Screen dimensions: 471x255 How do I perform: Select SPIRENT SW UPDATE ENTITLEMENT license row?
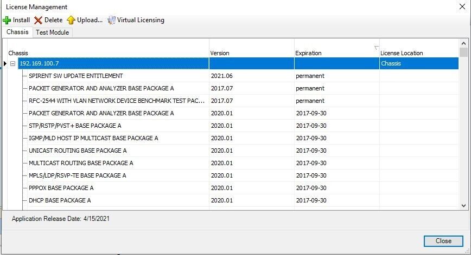(x=75, y=76)
